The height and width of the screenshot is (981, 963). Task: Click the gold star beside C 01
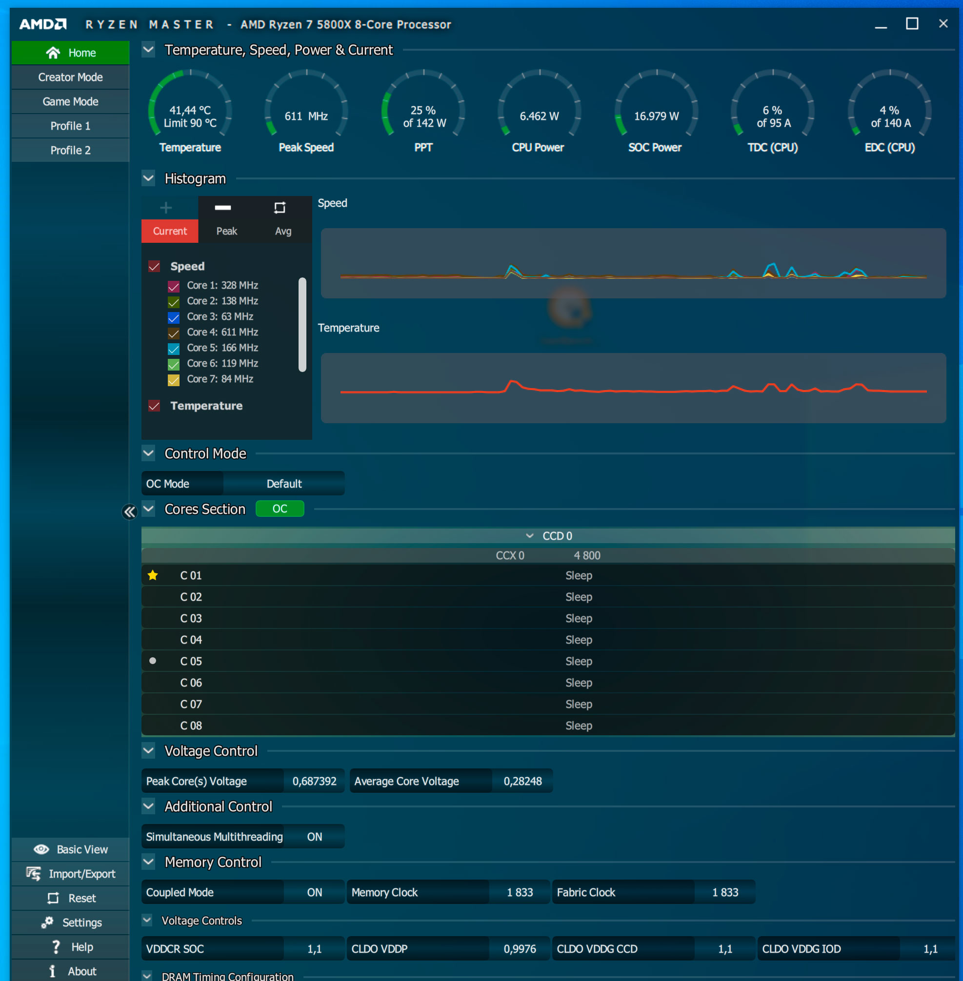[x=153, y=575]
